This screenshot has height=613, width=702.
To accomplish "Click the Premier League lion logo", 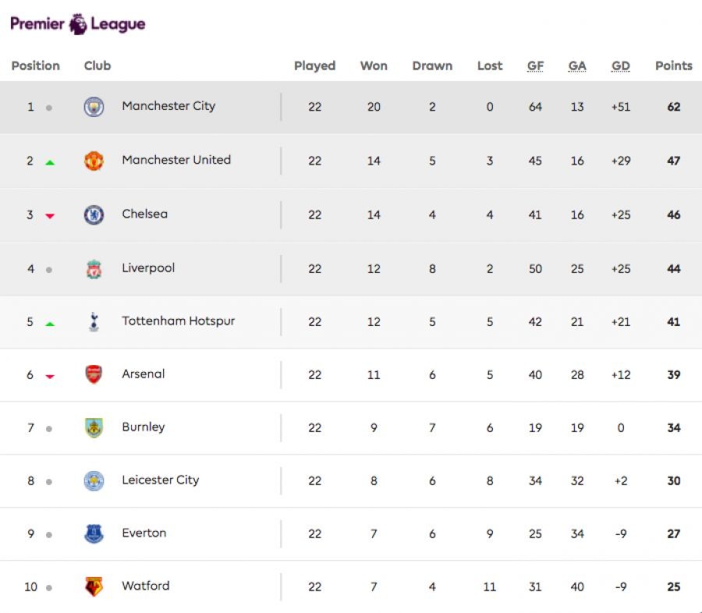I will point(78,24).
